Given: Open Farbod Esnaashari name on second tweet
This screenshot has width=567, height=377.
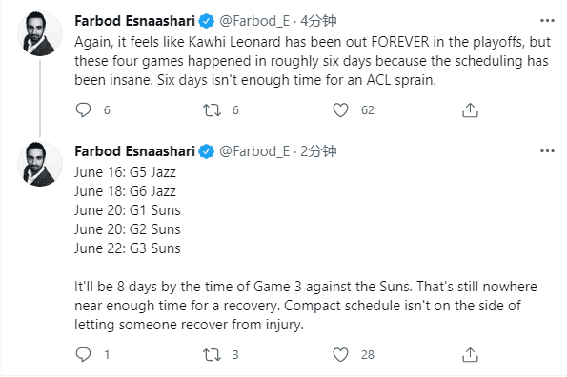Looking at the screenshot, I should coord(135,151).
